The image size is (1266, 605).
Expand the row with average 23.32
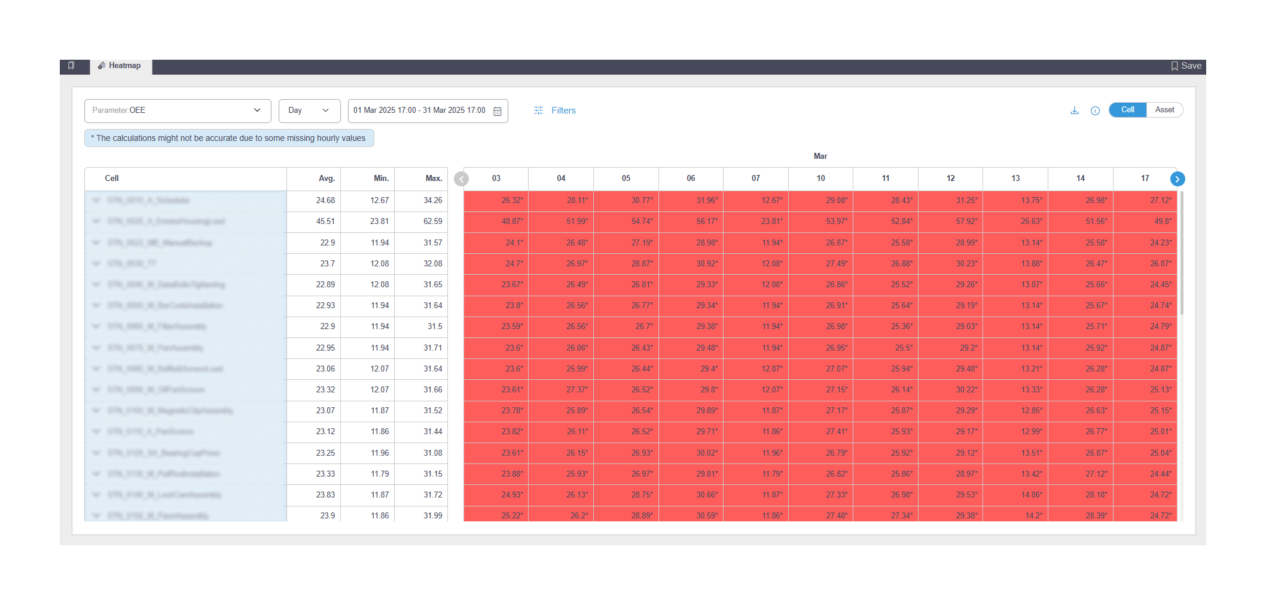coord(96,389)
